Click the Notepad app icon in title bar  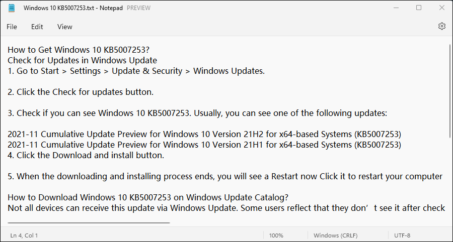click(12, 8)
